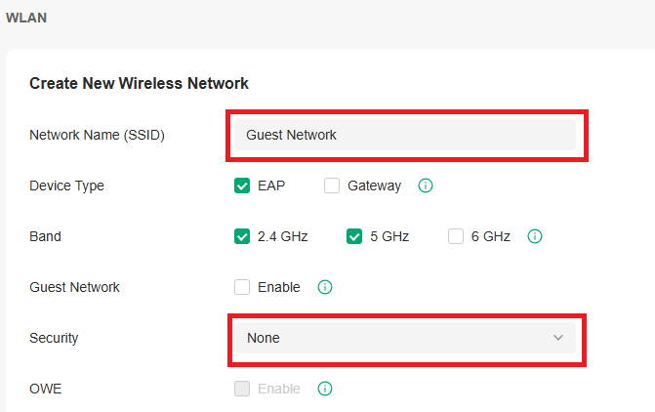Click the Security dropdown chevron arrow
The width and height of the screenshot is (655, 412).
[x=558, y=338]
